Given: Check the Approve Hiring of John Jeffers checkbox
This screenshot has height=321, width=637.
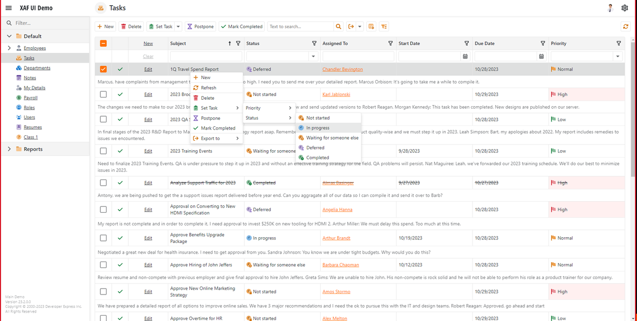Looking at the screenshot, I should [x=104, y=265].
